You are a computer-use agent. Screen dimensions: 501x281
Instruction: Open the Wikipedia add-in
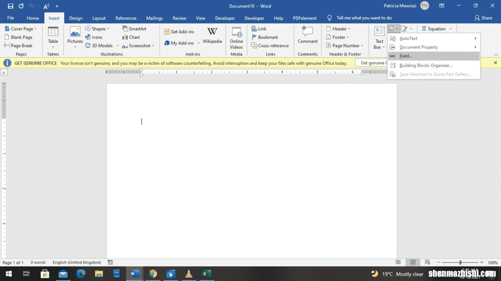coord(212,36)
